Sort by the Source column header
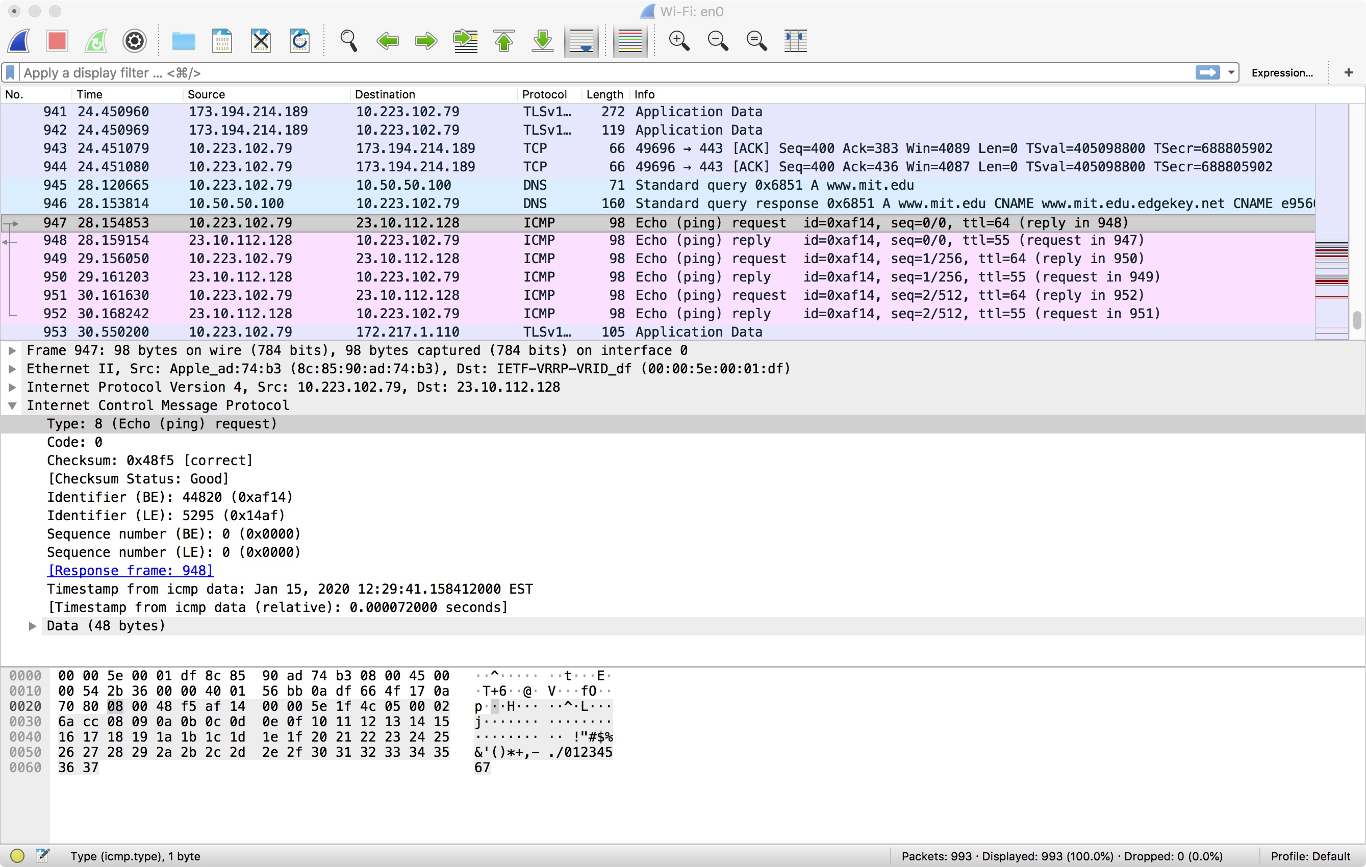Screen dimensions: 1366x867 tap(267, 94)
